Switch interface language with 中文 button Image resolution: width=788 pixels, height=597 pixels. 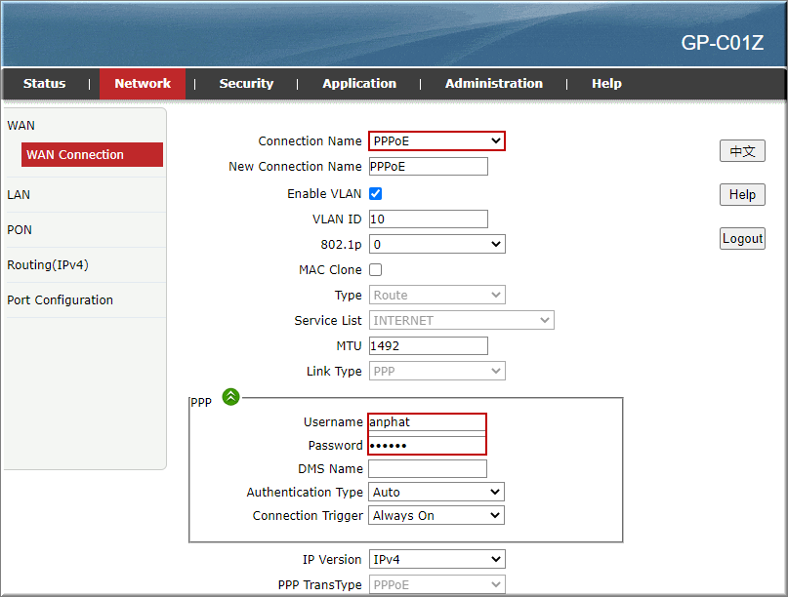click(x=741, y=150)
